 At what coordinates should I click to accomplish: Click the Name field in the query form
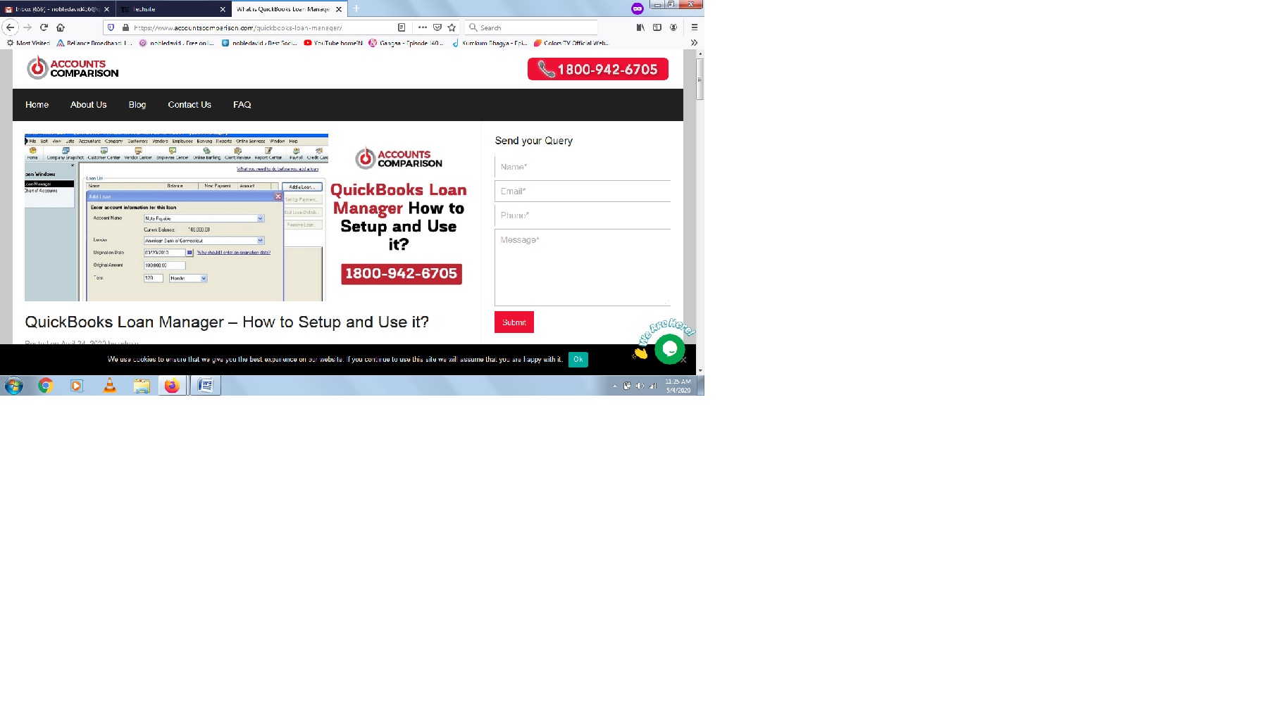point(582,166)
